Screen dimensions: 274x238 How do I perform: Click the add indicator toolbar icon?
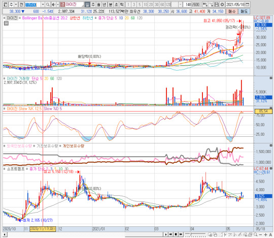point(205,5)
